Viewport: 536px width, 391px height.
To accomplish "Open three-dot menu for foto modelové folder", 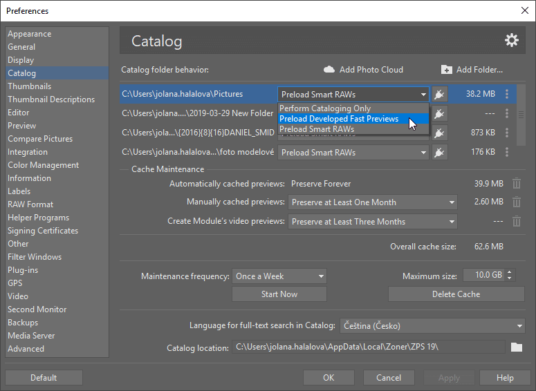I will [x=506, y=152].
